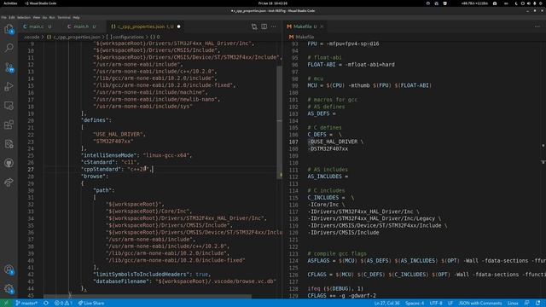Click the remote window indicator in status bar
Screen dimensions: 546x307
point(6,304)
